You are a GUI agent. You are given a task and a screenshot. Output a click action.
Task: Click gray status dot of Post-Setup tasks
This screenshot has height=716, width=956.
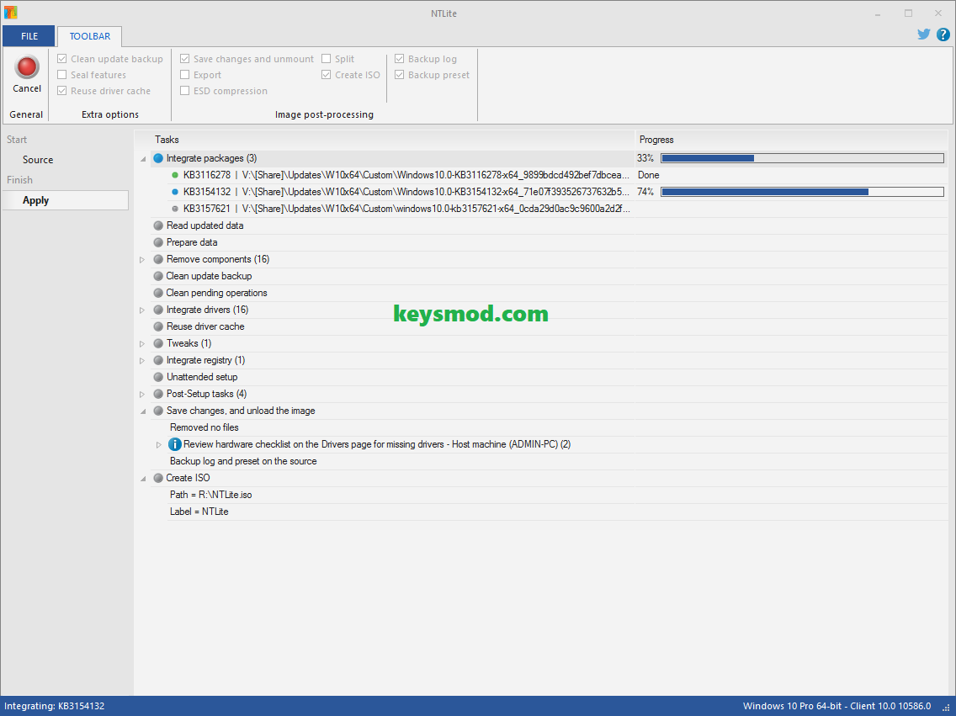[x=158, y=394]
